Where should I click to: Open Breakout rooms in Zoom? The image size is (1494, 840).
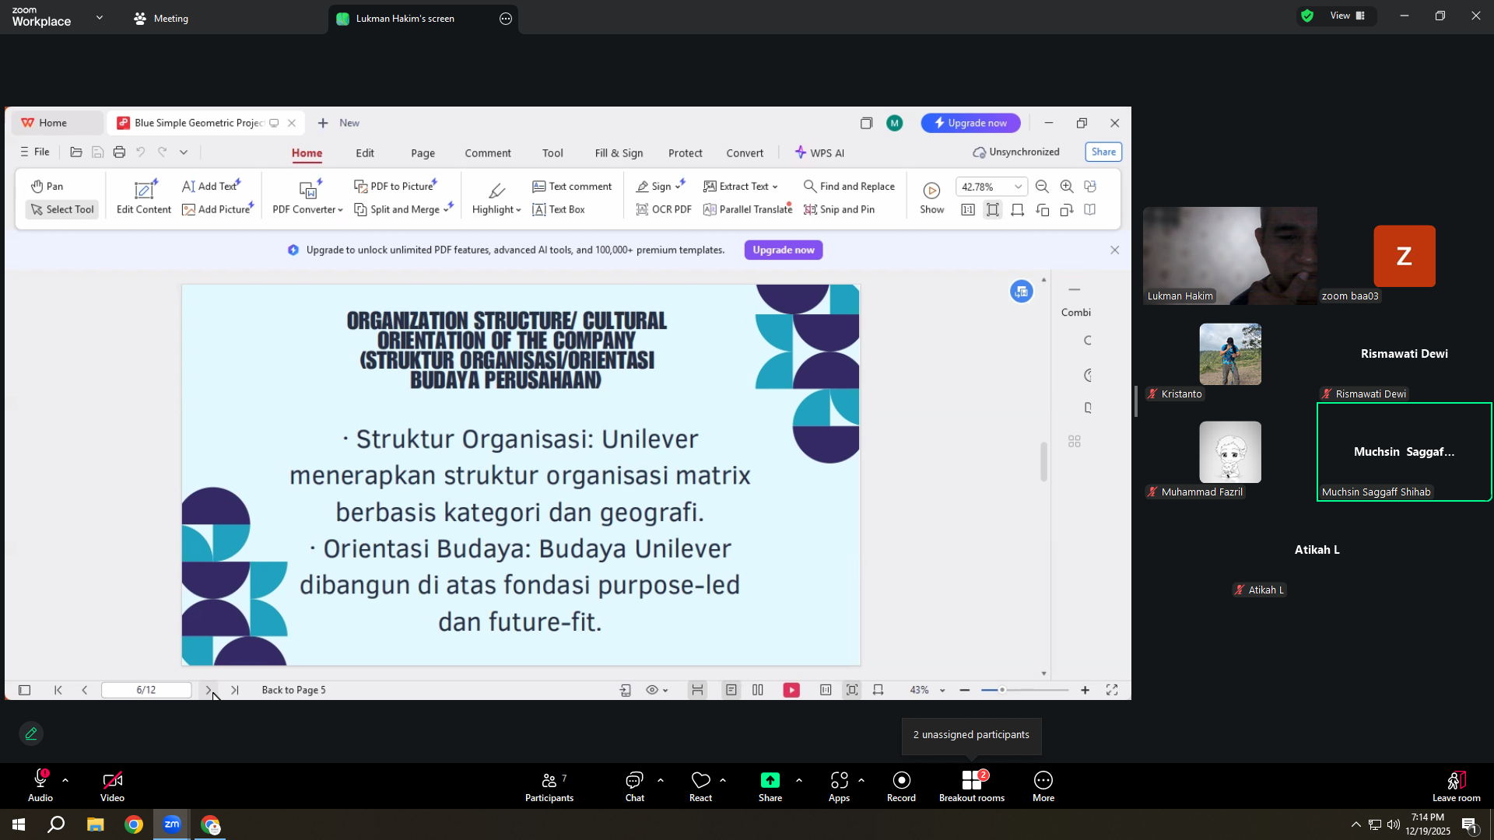pos(972,787)
